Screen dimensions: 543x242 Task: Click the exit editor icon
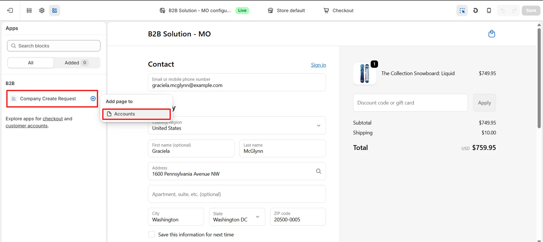[x=10, y=10]
